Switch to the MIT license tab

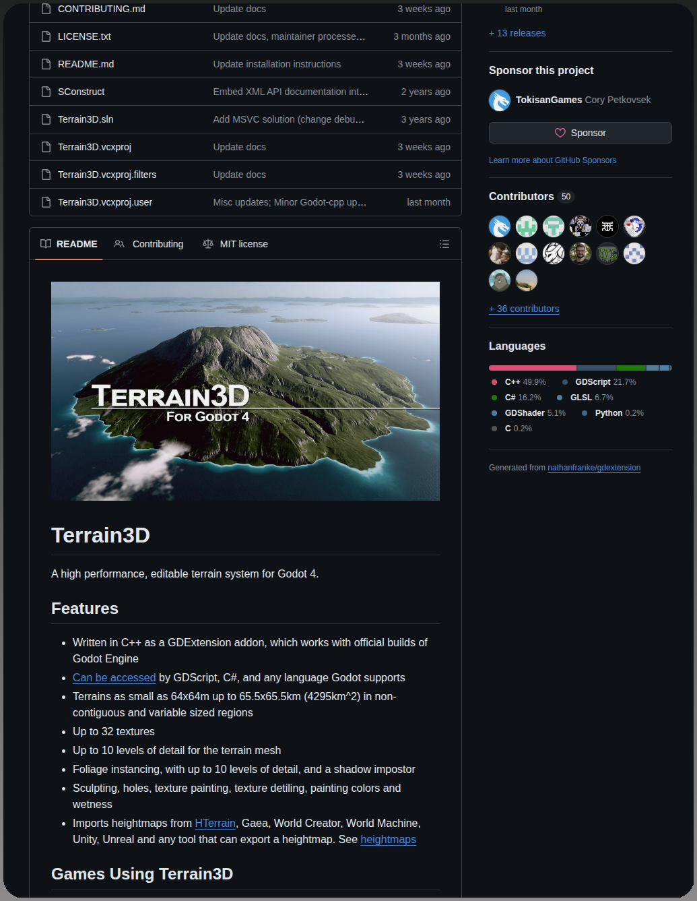click(x=235, y=244)
